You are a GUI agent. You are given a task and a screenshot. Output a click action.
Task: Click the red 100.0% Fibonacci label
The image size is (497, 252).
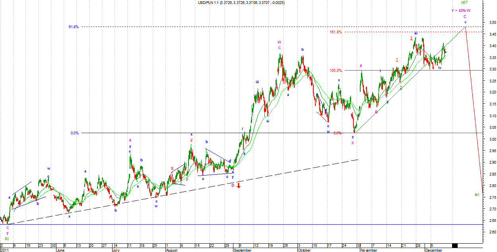(335, 71)
